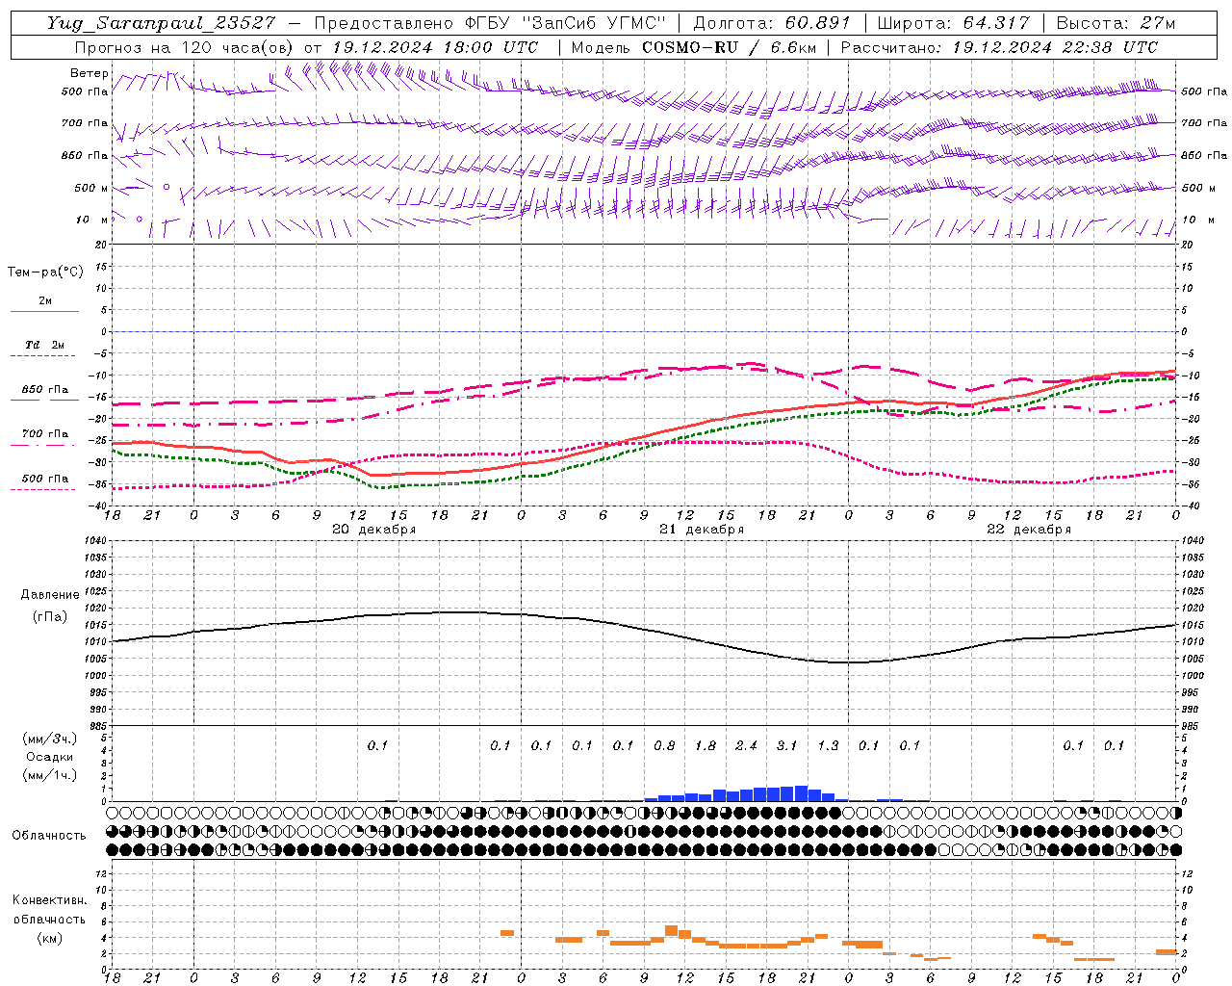The height and width of the screenshot is (986, 1232).
Task: Click the Td 2м dew point legend entry
Action: pos(44,345)
